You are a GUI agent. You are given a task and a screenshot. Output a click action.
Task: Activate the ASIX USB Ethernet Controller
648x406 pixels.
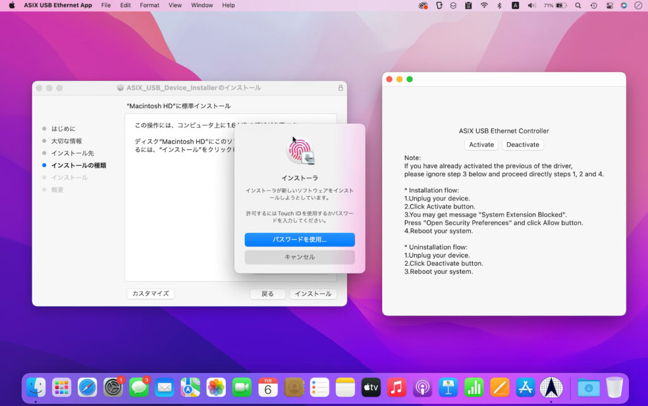(x=481, y=145)
